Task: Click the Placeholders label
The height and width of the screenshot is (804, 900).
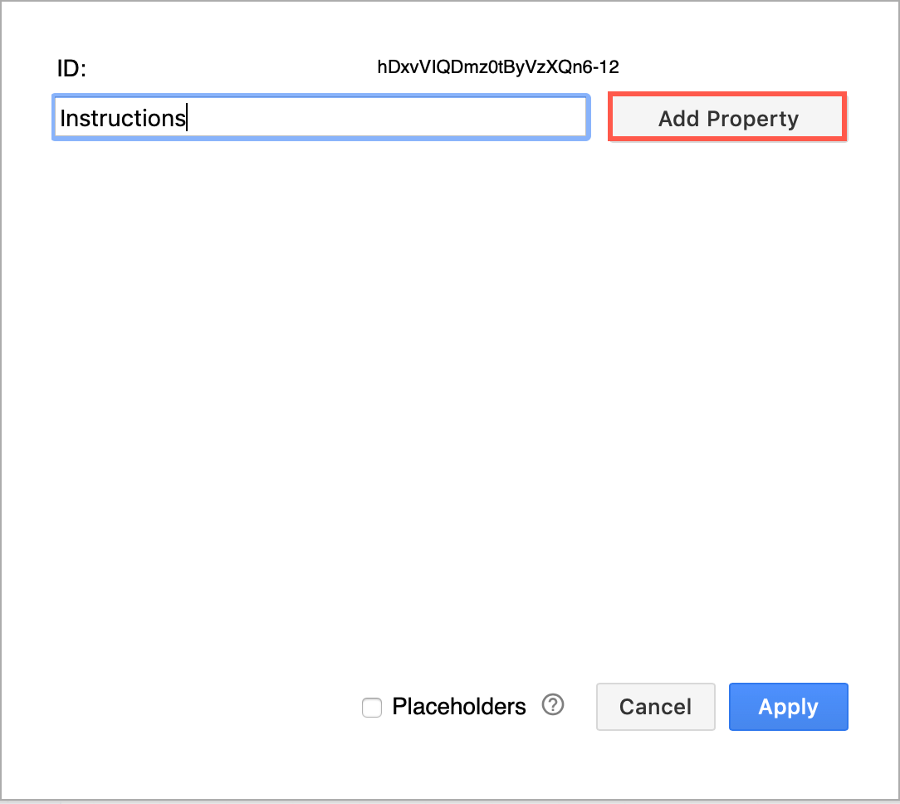Action: (x=457, y=706)
